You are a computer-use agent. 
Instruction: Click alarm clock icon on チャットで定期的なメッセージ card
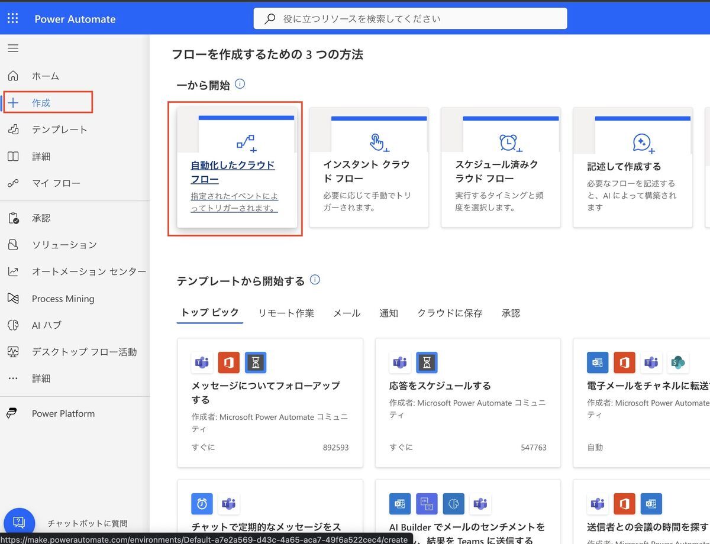click(x=202, y=504)
